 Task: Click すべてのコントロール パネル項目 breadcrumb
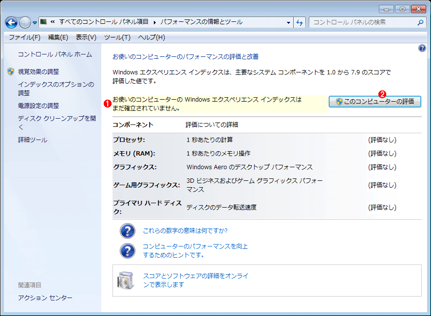104,22
